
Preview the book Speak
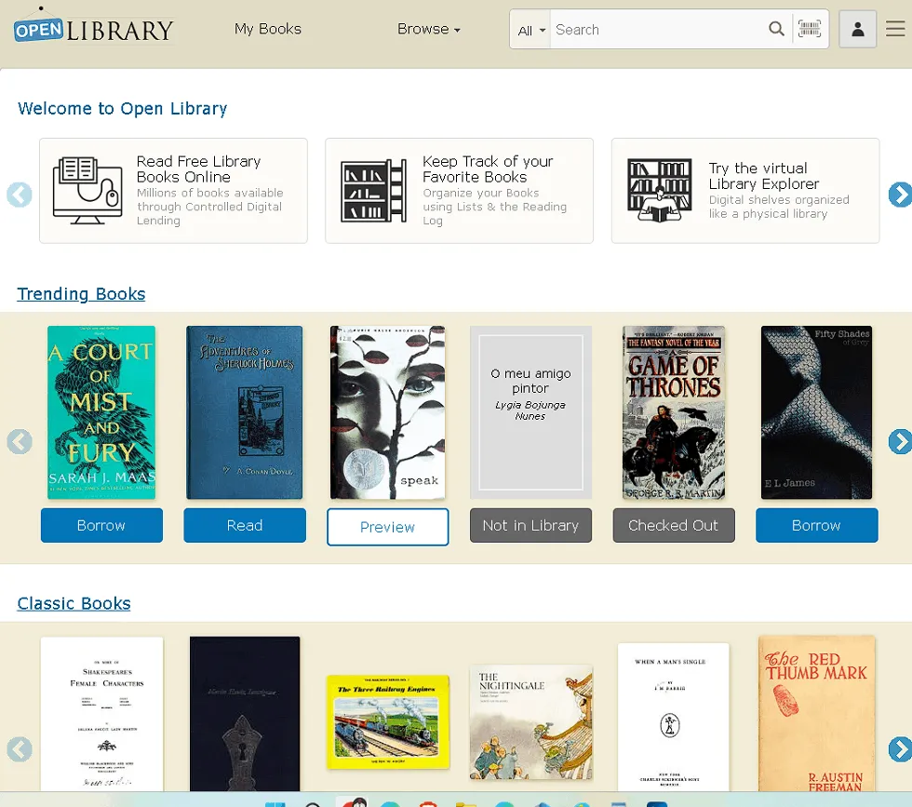point(387,527)
